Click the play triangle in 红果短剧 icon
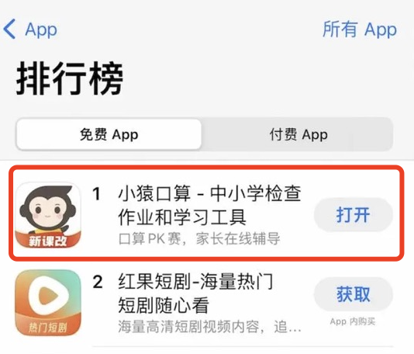The image size is (414, 354). click(48, 295)
